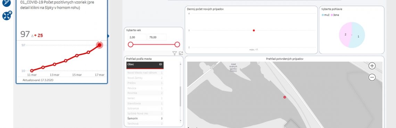The height and width of the screenshot is (128, 396).
Task: Select the Šamorín row in city table
Action: pos(145,118)
